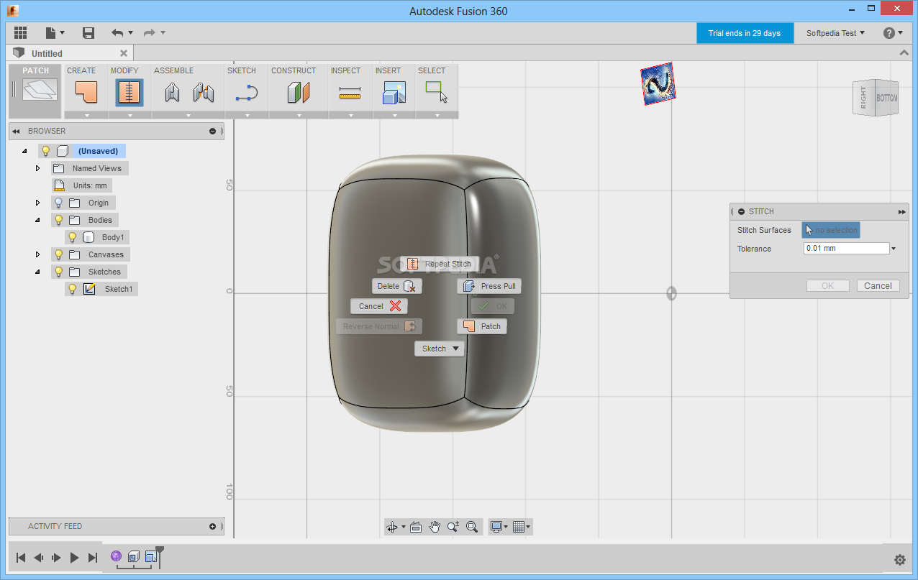The width and height of the screenshot is (918, 580).
Task: Select Repeat Stitch from marking menu
Action: point(440,264)
